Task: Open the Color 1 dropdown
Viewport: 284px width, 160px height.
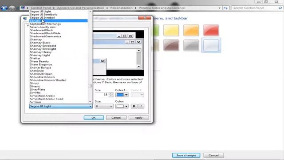Action: pyautogui.click(x=122, y=95)
